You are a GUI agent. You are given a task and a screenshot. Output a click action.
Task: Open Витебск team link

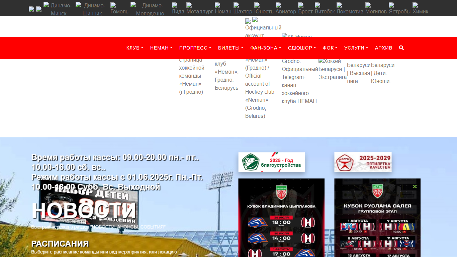coord(325,9)
